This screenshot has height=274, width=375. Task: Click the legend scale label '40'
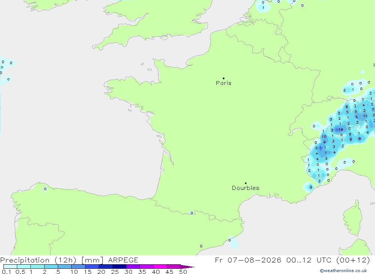tap(156, 272)
